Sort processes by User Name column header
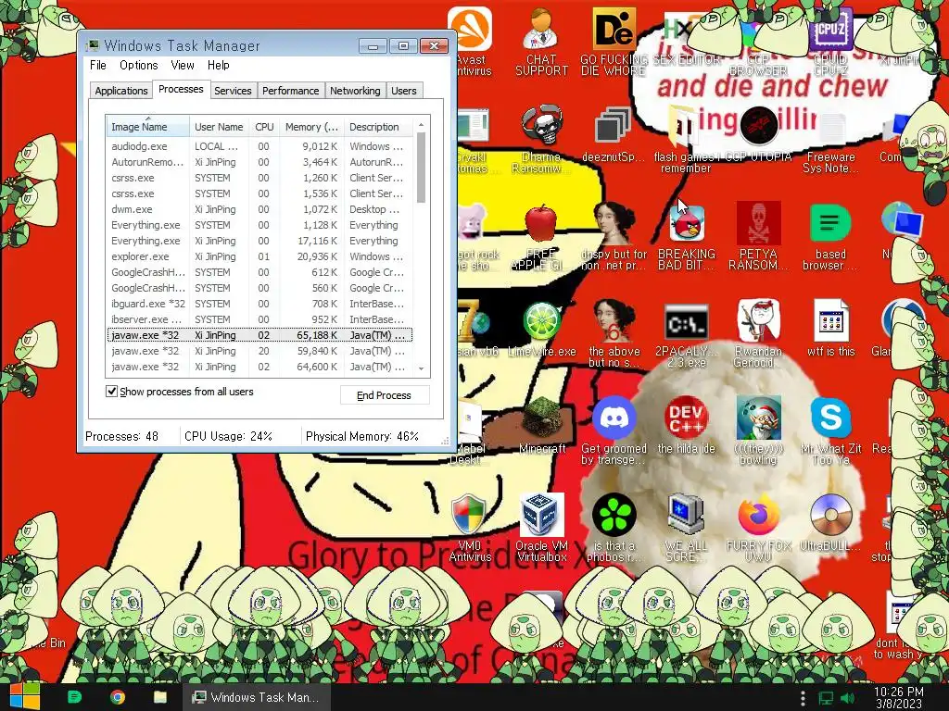This screenshot has width=949, height=711. pyautogui.click(x=219, y=127)
